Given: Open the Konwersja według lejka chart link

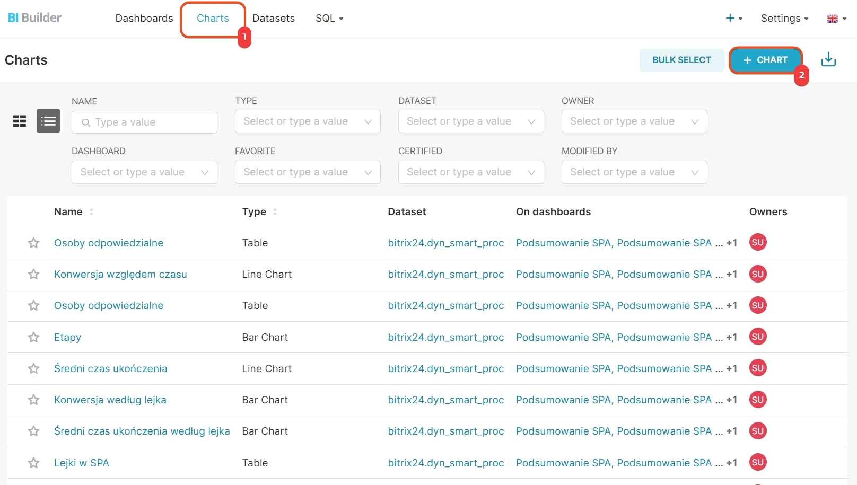Looking at the screenshot, I should [x=110, y=400].
